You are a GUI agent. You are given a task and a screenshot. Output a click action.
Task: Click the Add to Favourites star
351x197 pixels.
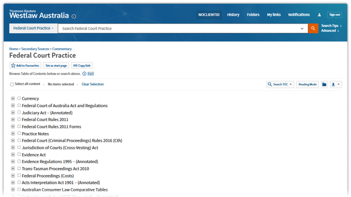pos(13,66)
